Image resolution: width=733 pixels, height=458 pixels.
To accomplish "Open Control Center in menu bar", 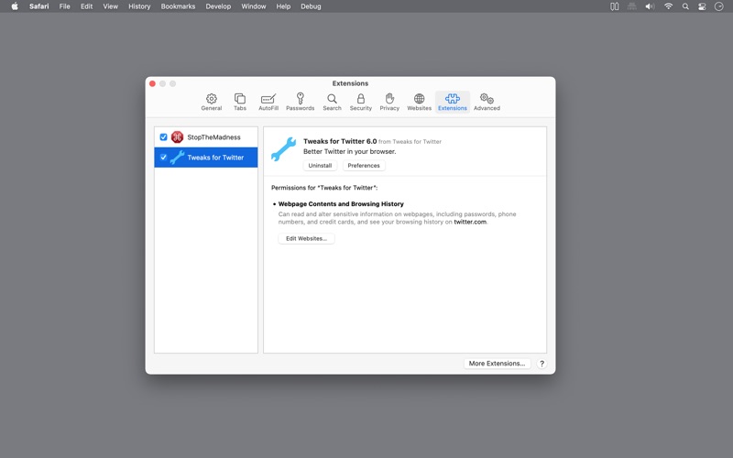I will pyautogui.click(x=702, y=6).
